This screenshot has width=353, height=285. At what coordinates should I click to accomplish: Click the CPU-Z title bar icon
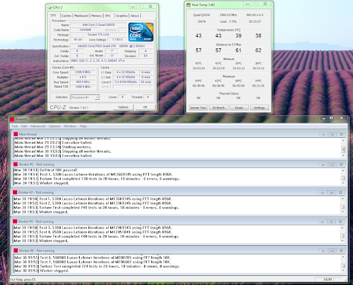tap(50, 7)
